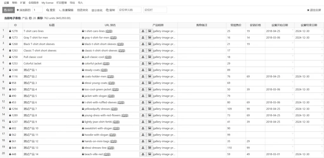Image resolution: width=324 pixels, height=158 pixels.
Task: Open the 栏目管理 menu
Action: [62, 3]
